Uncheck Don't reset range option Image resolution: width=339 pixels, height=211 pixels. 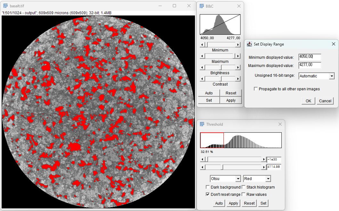(207, 194)
